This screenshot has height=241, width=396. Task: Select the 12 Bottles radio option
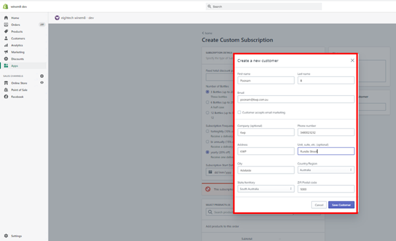[207, 113]
